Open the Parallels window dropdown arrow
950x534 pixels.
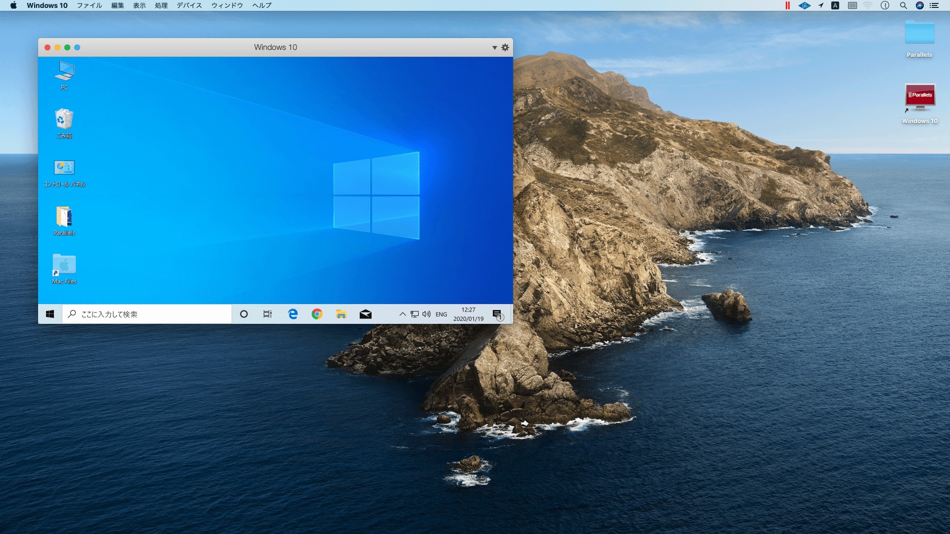pos(494,47)
